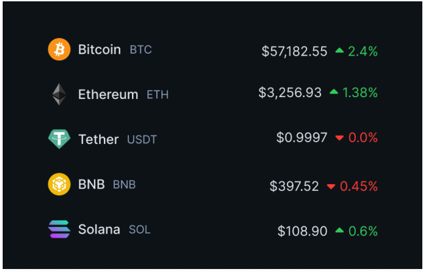The height and width of the screenshot is (273, 425).
Task: Click BNB's red down arrow indicator
Action: pos(330,186)
